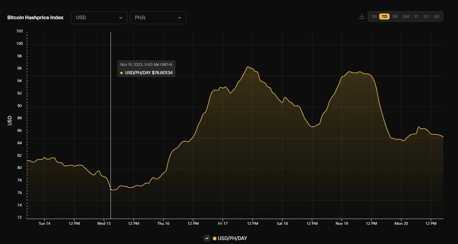Uncheck the USD/PH/DAY series checkbox
The image size is (458, 244).
207,238
